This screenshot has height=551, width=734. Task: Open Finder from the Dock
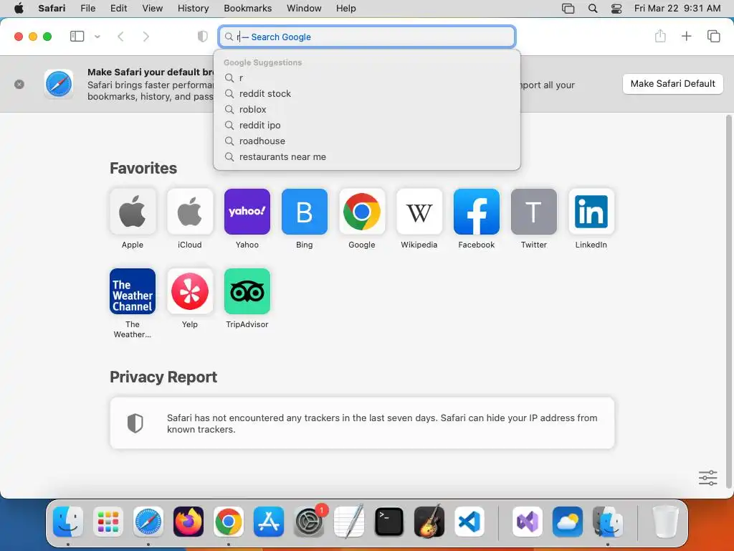pyautogui.click(x=68, y=522)
